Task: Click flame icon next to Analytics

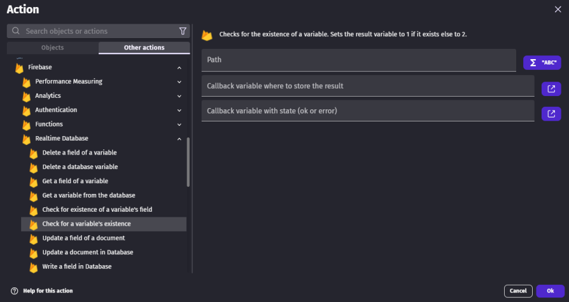Action: pyautogui.click(x=27, y=96)
